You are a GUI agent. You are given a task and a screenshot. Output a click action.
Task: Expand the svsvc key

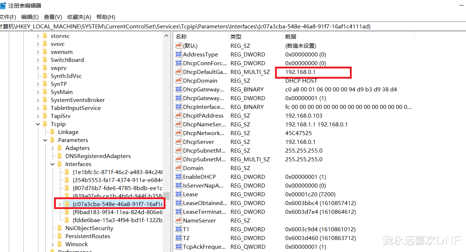coord(38,44)
